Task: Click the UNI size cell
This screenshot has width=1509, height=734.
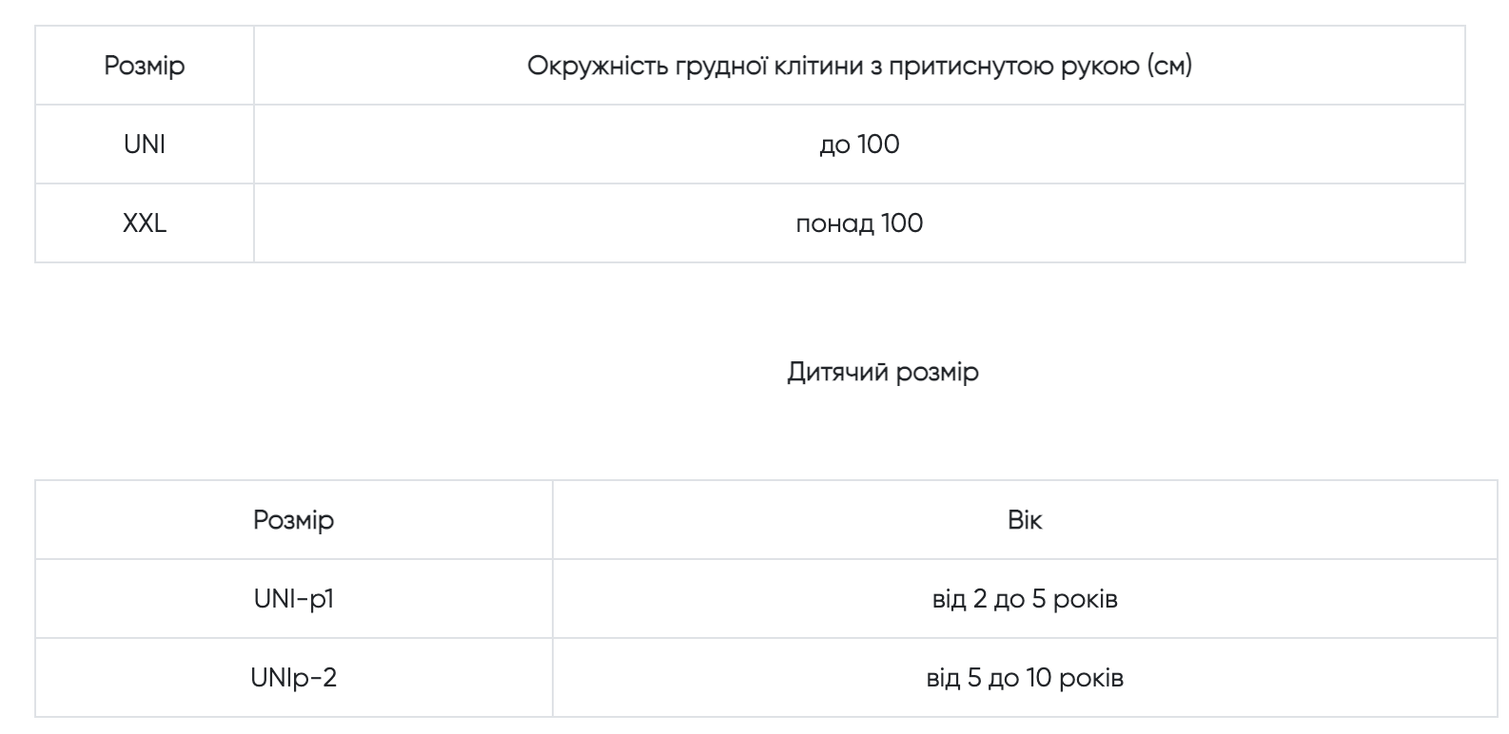Action: [x=145, y=145]
